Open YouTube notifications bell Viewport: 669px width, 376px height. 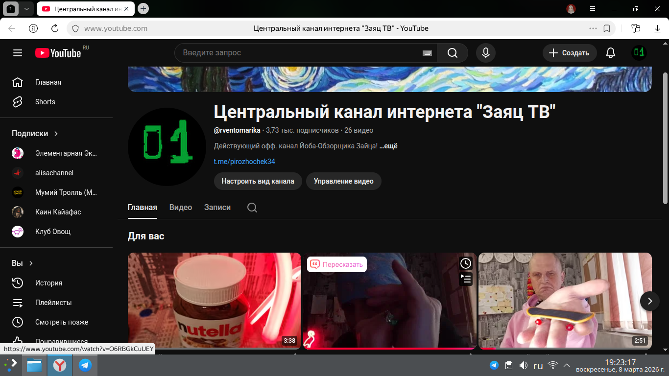[611, 53]
